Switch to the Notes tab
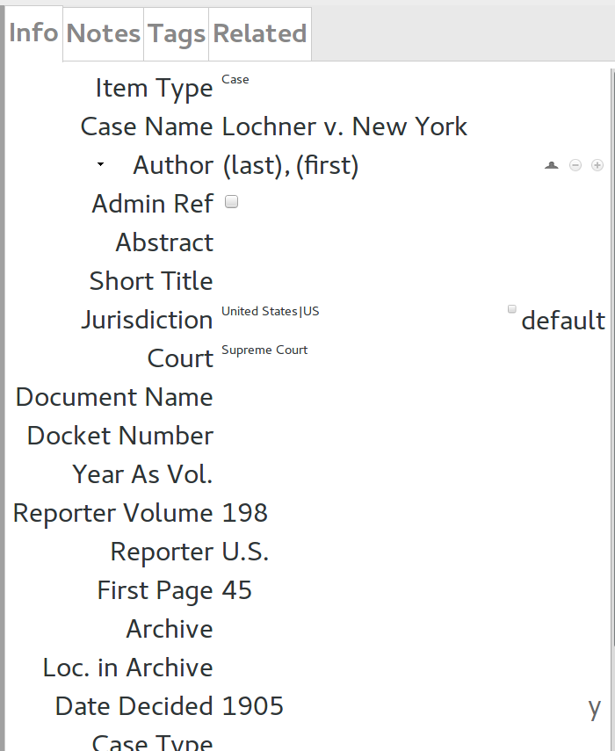This screenshot has width=615, height=751. (104, 34)
